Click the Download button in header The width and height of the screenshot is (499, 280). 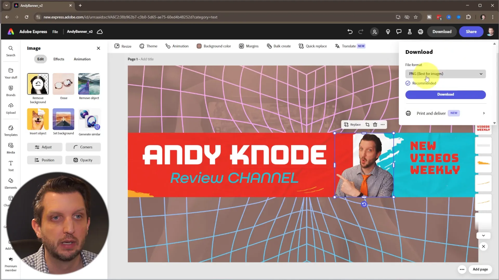tap(442, 32)
